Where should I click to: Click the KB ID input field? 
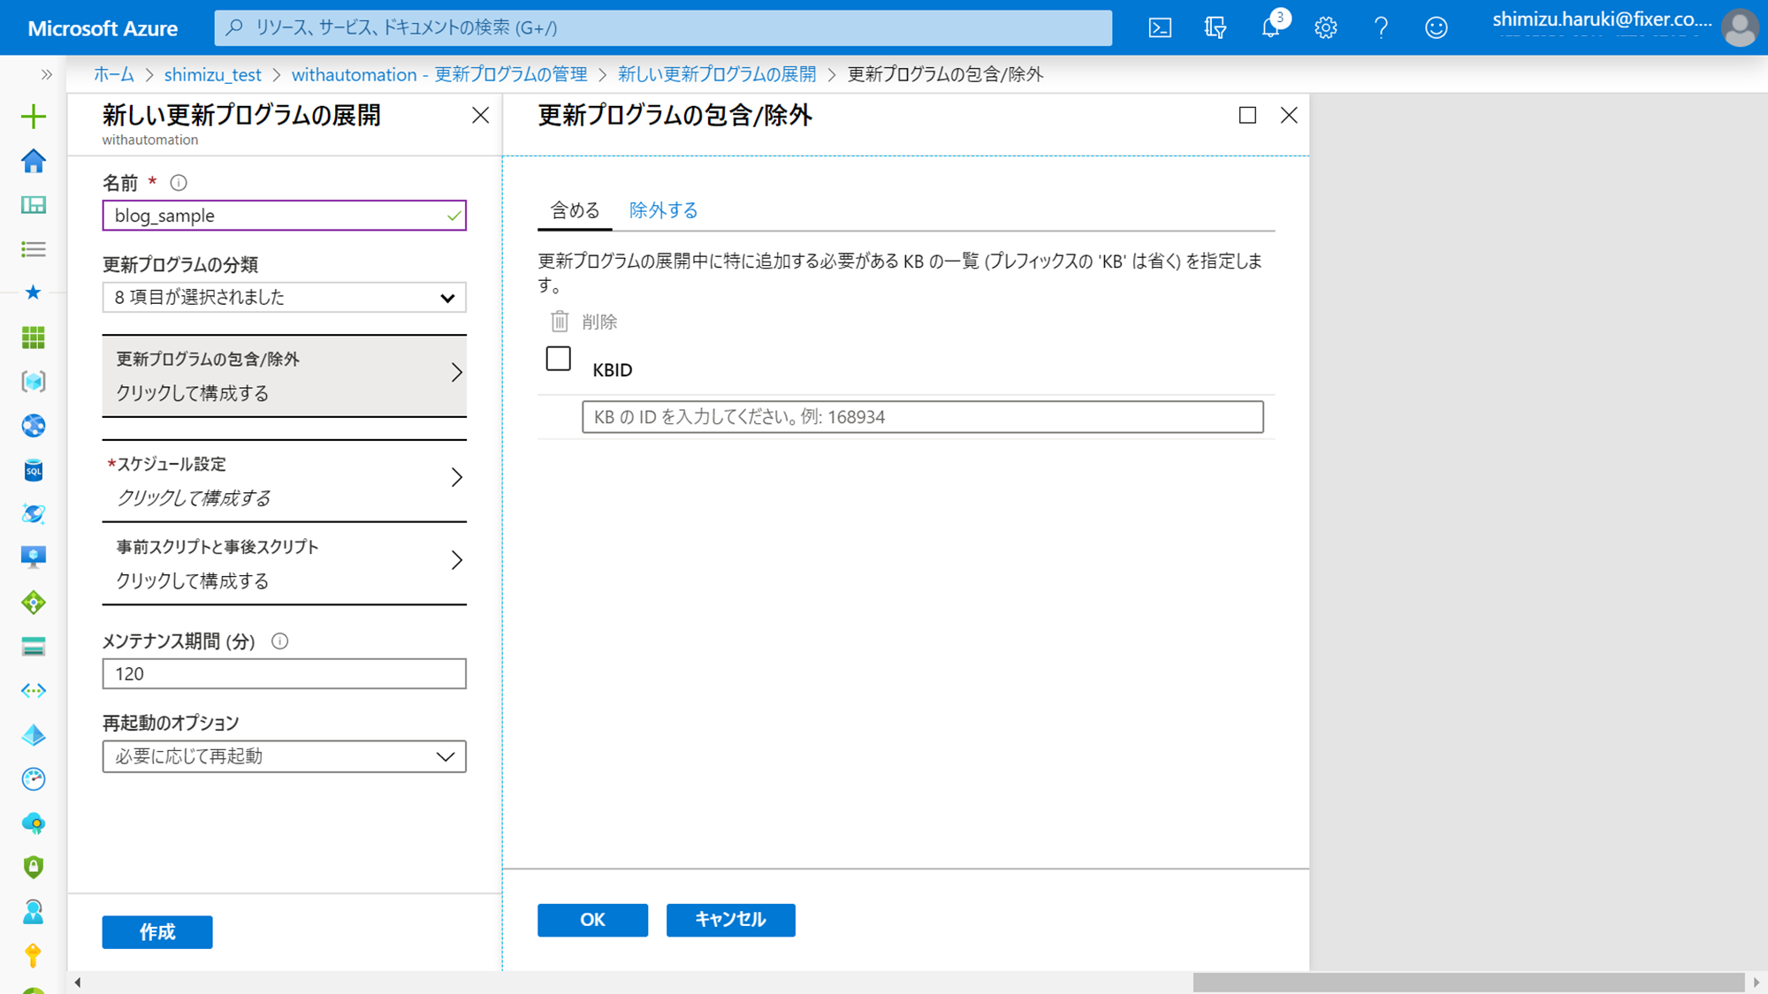click(922, 417)
